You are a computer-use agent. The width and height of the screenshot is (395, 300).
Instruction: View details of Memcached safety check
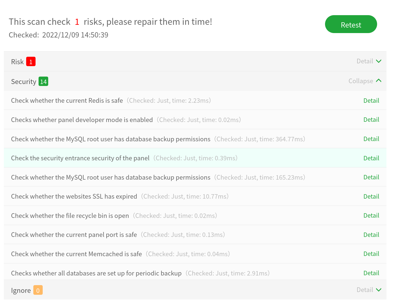click(371, 253)
